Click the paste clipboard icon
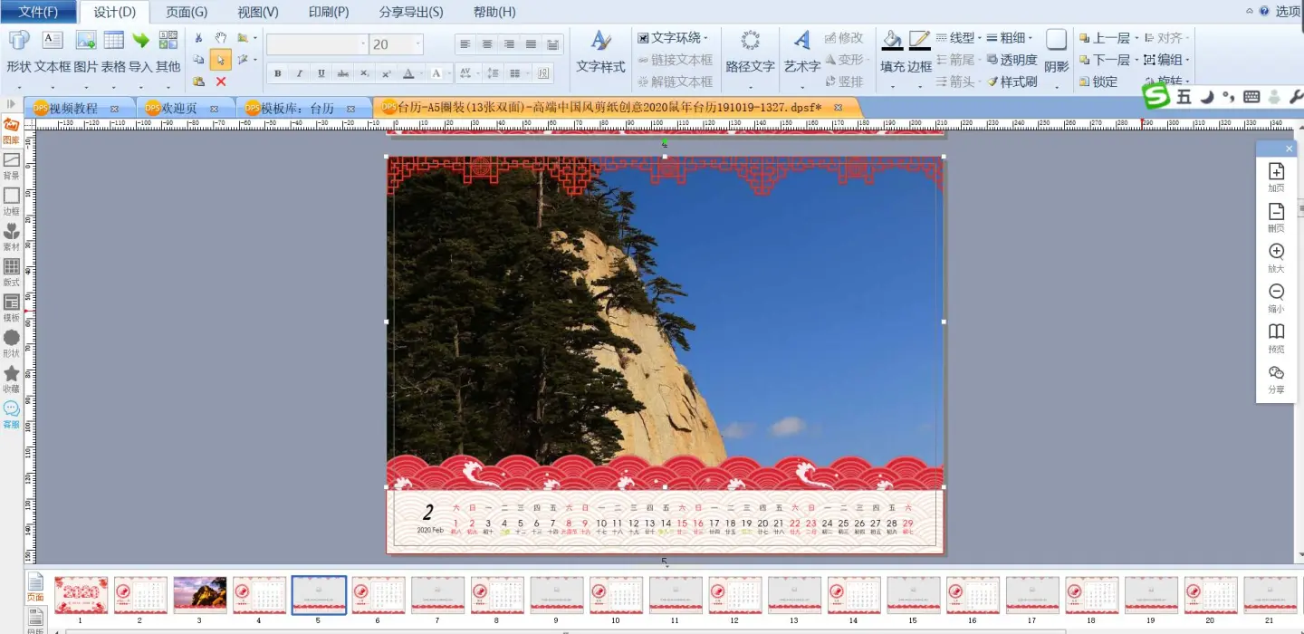The width and height of the screenshot is (1304, 634). (x=198, y=82)
